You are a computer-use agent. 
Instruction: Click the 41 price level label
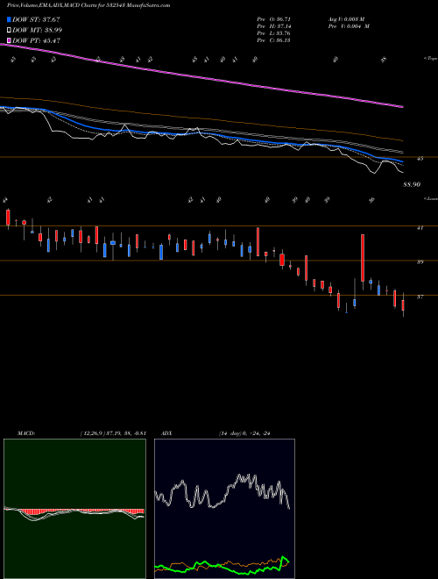[420, 228]
